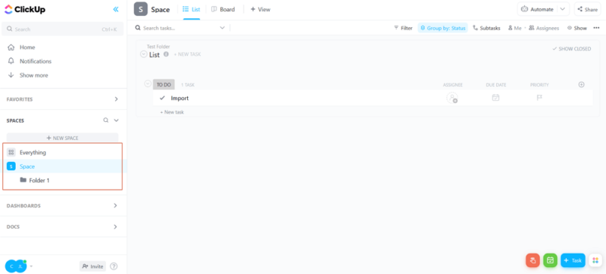The image size is (606, 274).
Task: Open the three-dot more options menu
Action: 596,28
